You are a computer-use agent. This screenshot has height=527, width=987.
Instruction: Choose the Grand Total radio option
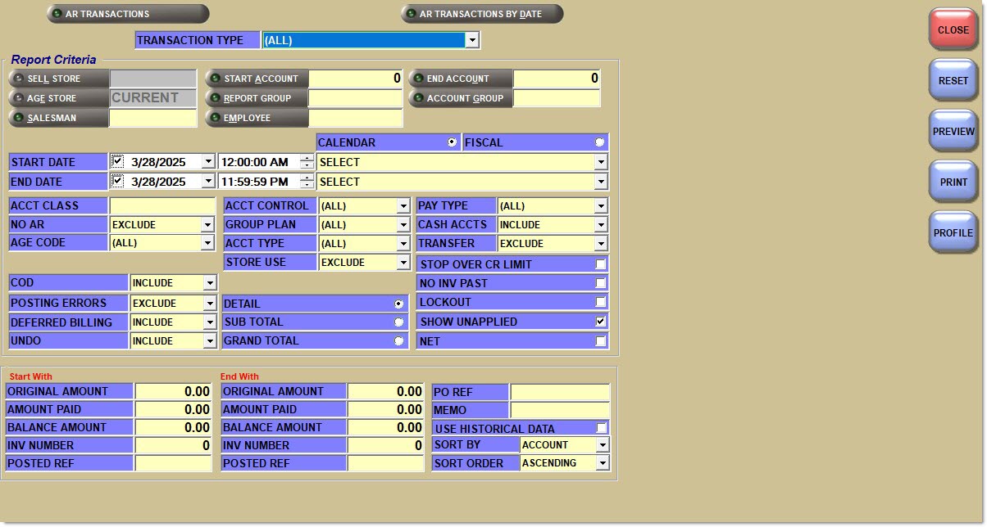pyautogui.click(x=399, y=341)
